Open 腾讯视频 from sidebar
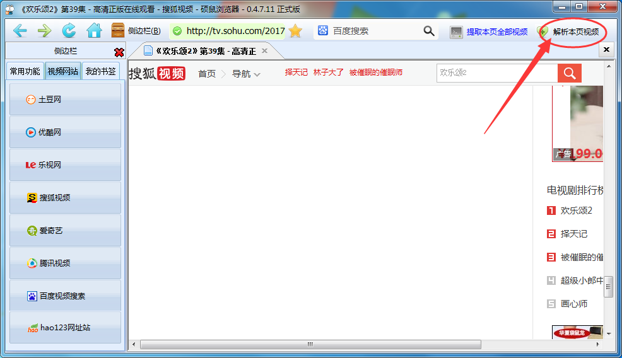This screenshot has height=358, width=622. tap(65, 263)
